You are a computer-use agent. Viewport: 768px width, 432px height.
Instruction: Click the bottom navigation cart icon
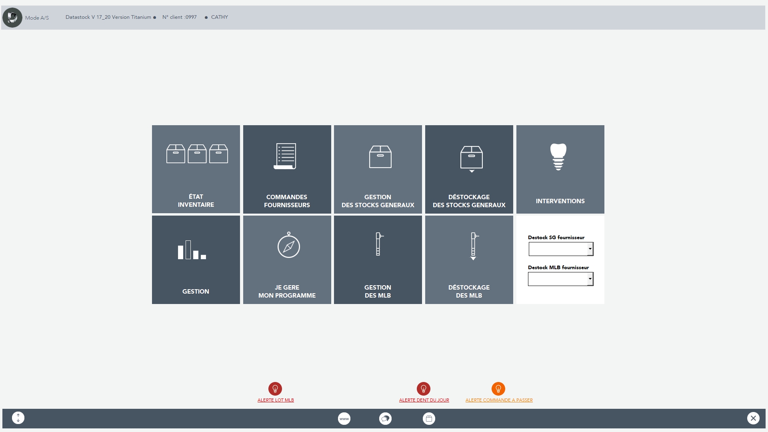[x=428, y=418]
